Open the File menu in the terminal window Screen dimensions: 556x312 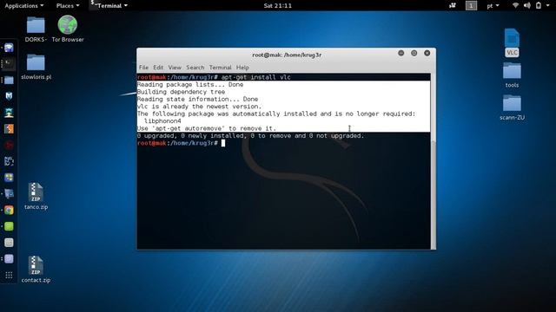tap(143, 68)
